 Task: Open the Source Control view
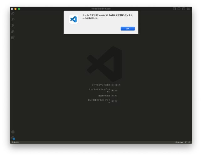click(13, 25)
